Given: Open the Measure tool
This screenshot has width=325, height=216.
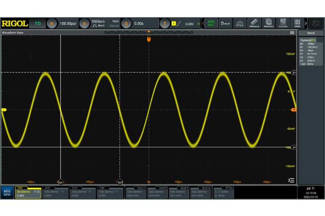Looking at the screenshot, I should click(254, 23).
